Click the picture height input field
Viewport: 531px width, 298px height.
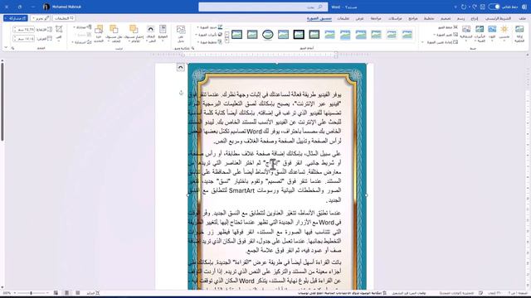coord(24,30)
